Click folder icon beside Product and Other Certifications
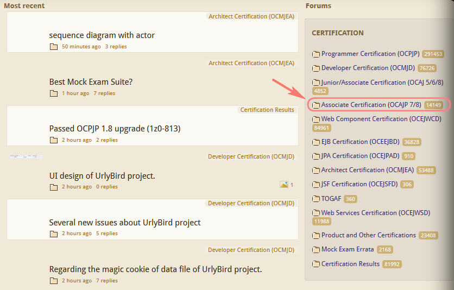 (316, 236)
